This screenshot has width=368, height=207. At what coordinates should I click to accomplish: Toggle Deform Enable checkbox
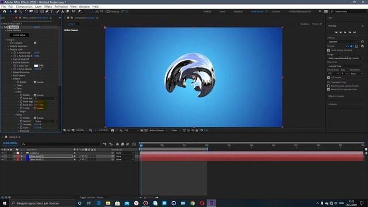(x=35, y=82)
